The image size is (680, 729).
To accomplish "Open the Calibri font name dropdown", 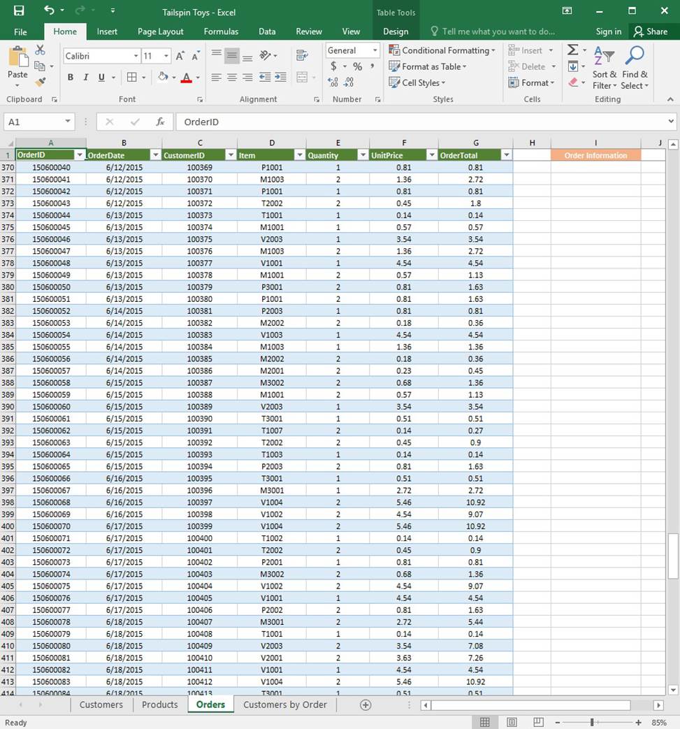I will point(136,56).
